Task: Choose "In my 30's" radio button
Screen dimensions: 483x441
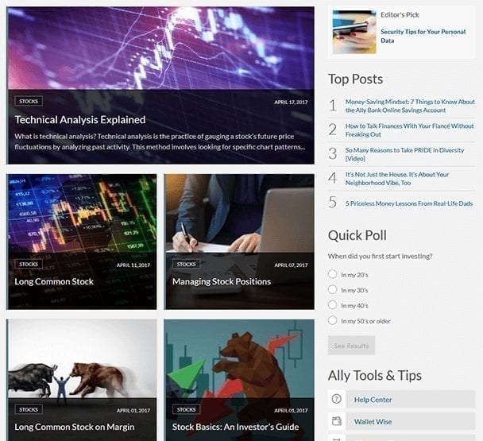Action: pyautogui.click(x=332, y=289)
